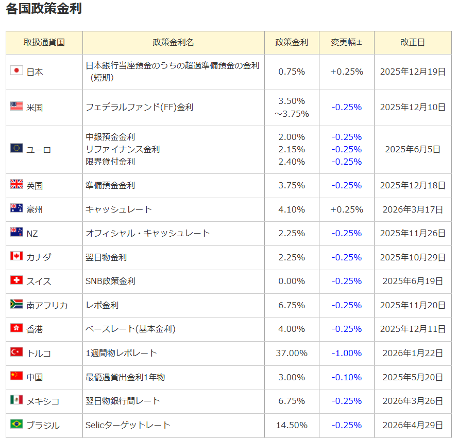The image size is (458, 441).
Task: Click the リファイナンス金利 rate name
Action: point(123,149)
